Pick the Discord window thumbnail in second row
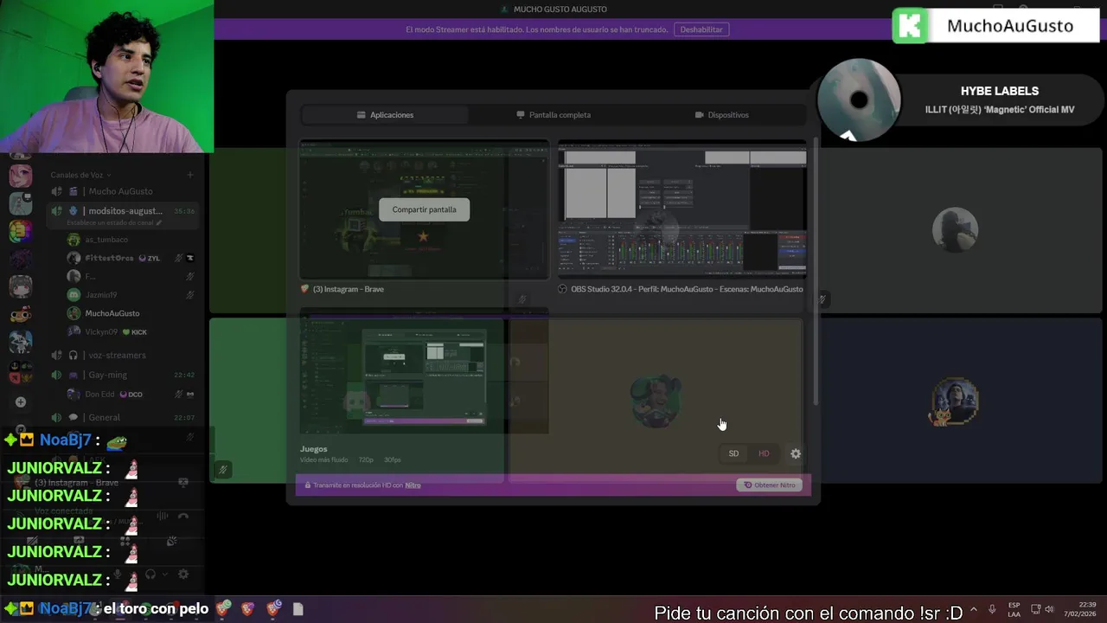This screenshot has width=1107, height=623. 424,372
